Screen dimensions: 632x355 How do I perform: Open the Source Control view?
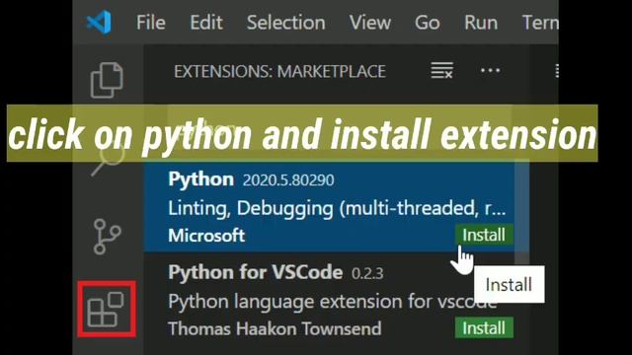[x=107, y=237]
